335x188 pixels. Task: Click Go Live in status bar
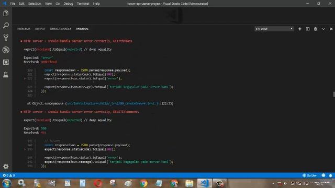tap(309, 175)
